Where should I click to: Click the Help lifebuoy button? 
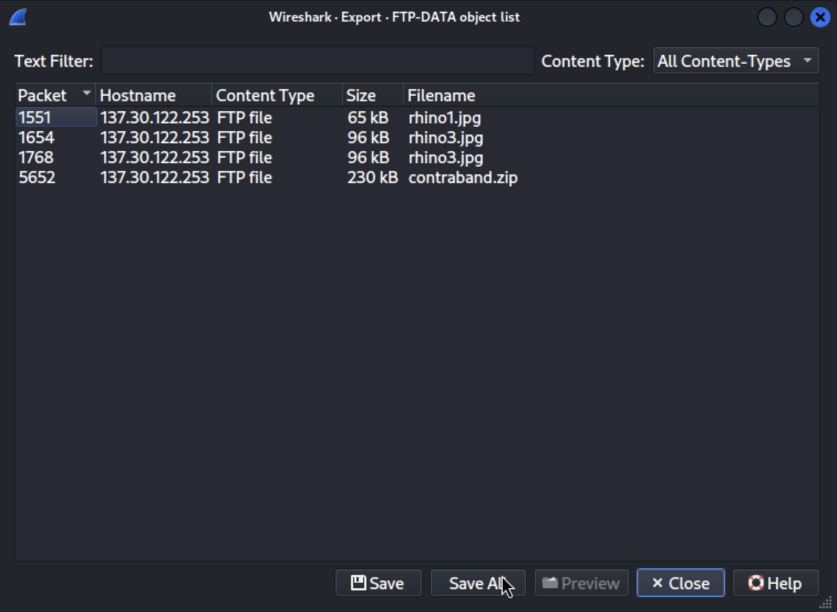tap(775, 583)
